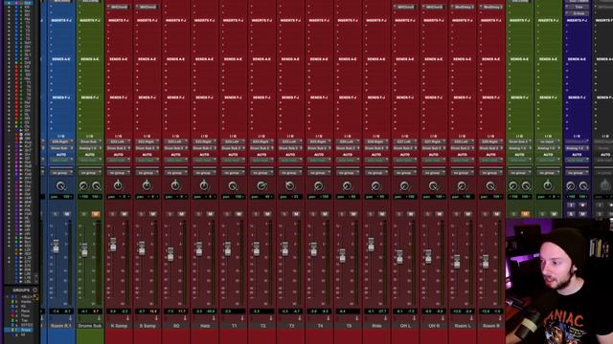Open the SD automation mode selector
This screenshot has width=613, height=344.
[x=175, y=161]
